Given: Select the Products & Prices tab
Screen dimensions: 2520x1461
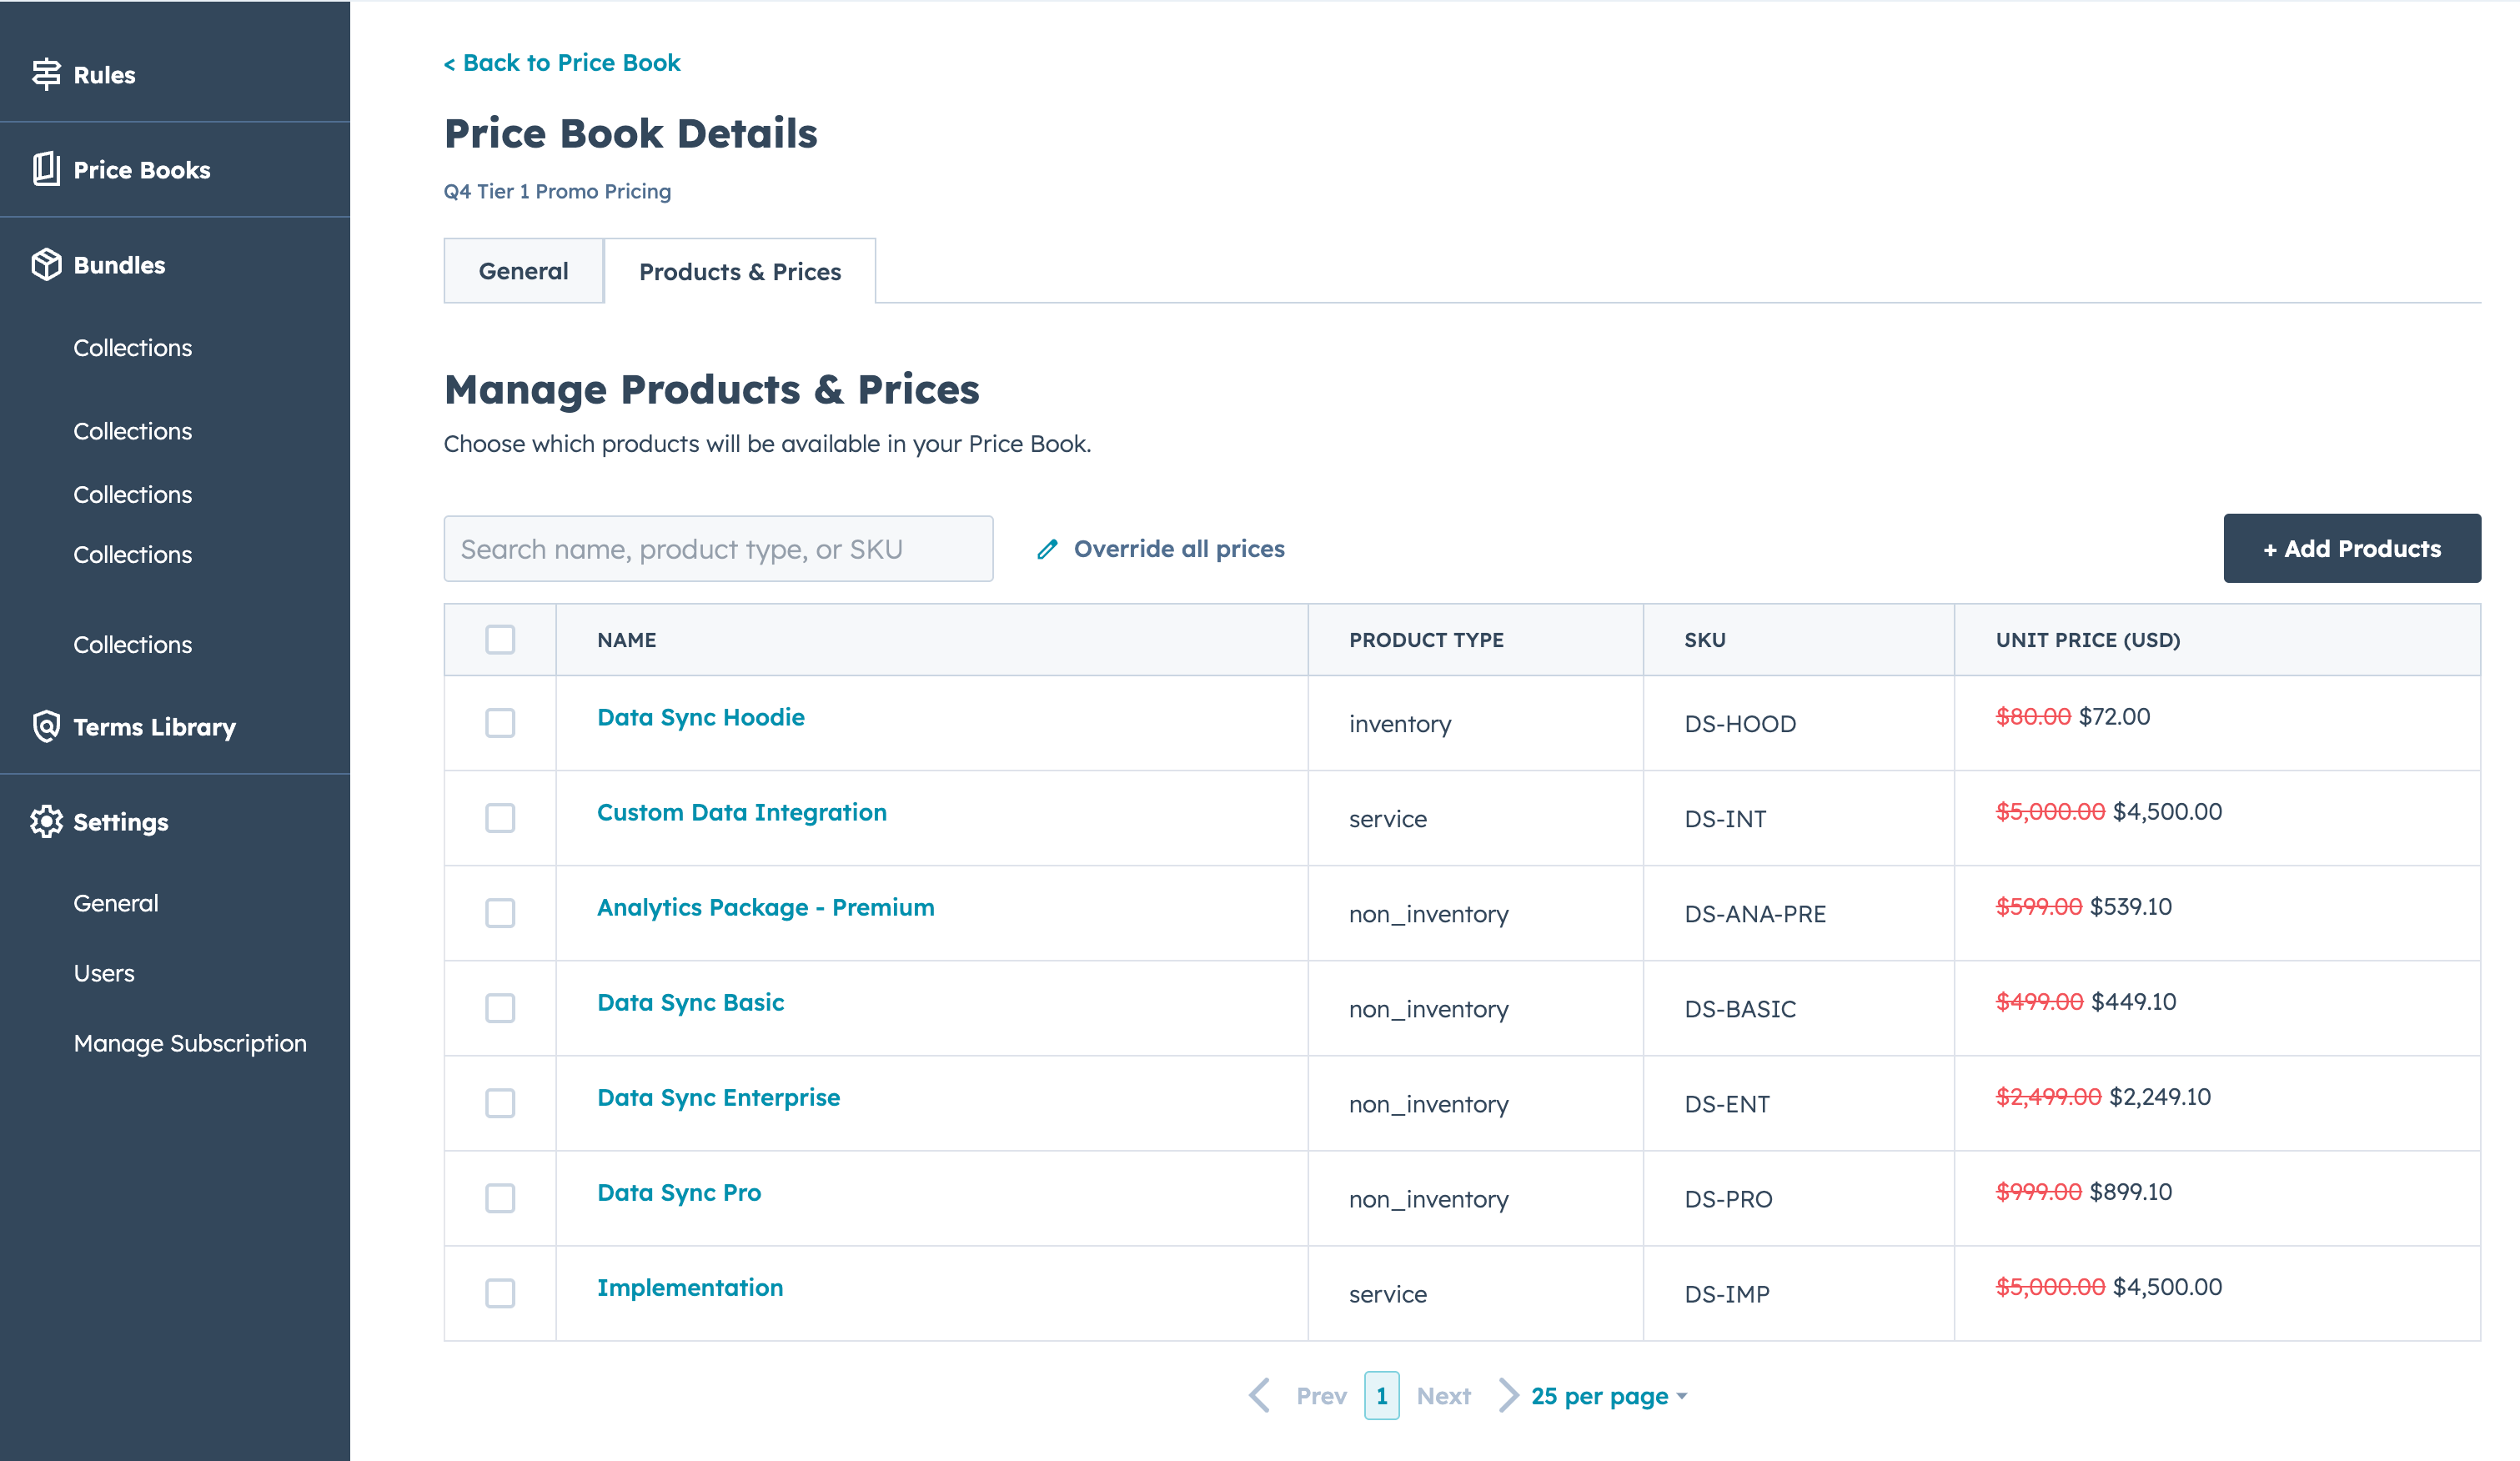Looking at the screenshot, I should pos(739,272).
